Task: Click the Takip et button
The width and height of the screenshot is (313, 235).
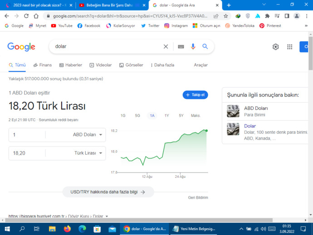Action: pos(195,95)
